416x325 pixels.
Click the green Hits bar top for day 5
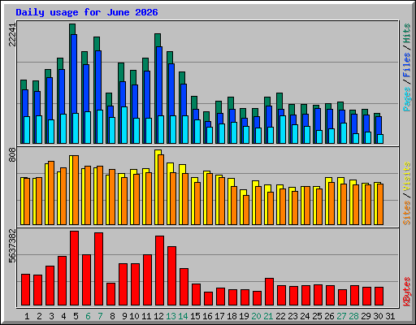[x=72, y=28]
